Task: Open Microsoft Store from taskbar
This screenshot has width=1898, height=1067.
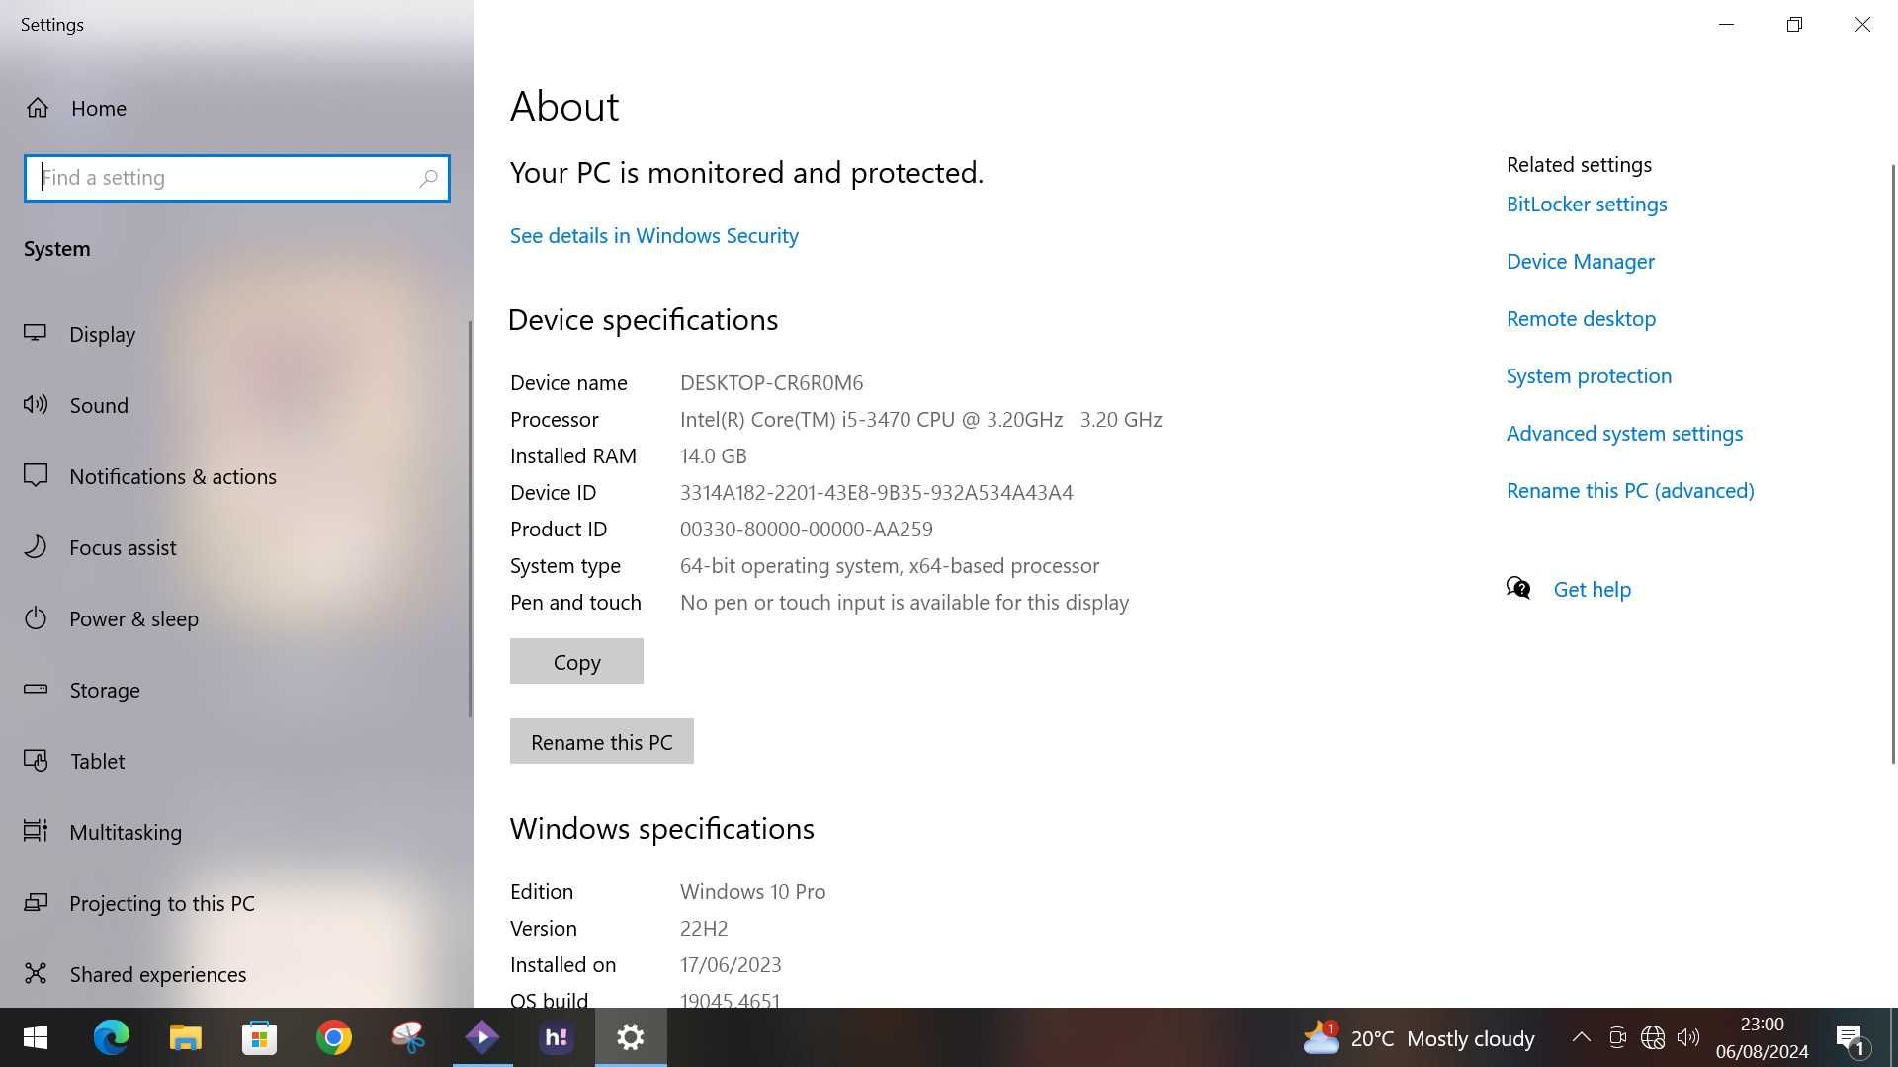Action: (x=259, y=1037)
